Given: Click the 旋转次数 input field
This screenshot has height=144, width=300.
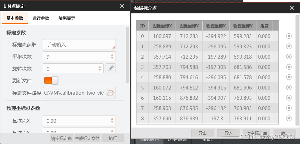Looking at the screenshot, I should (73, 69).
